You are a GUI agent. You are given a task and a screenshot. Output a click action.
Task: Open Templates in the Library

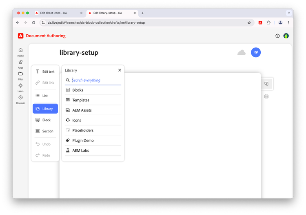pyautogui.click(x=93, y=100)
